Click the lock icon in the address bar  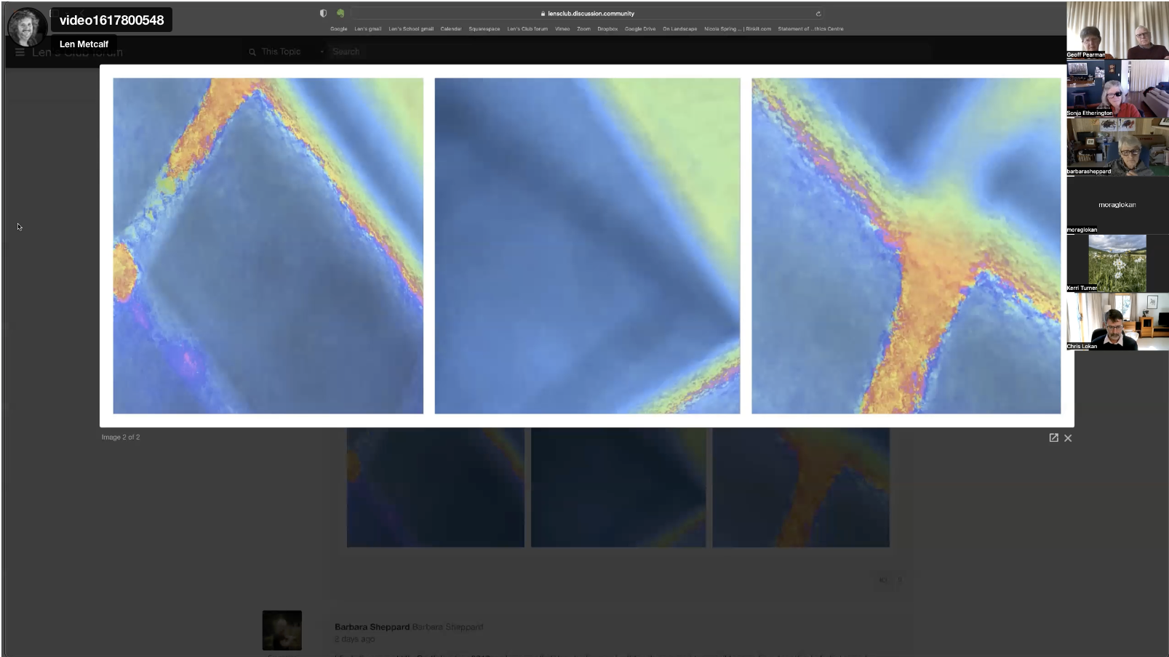click(x=543, y=14)
